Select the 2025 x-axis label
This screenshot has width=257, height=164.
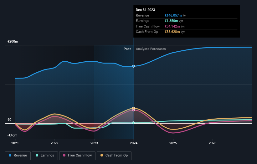click(173, 143)
